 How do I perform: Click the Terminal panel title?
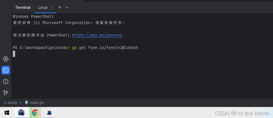click(x=23, y=7)
